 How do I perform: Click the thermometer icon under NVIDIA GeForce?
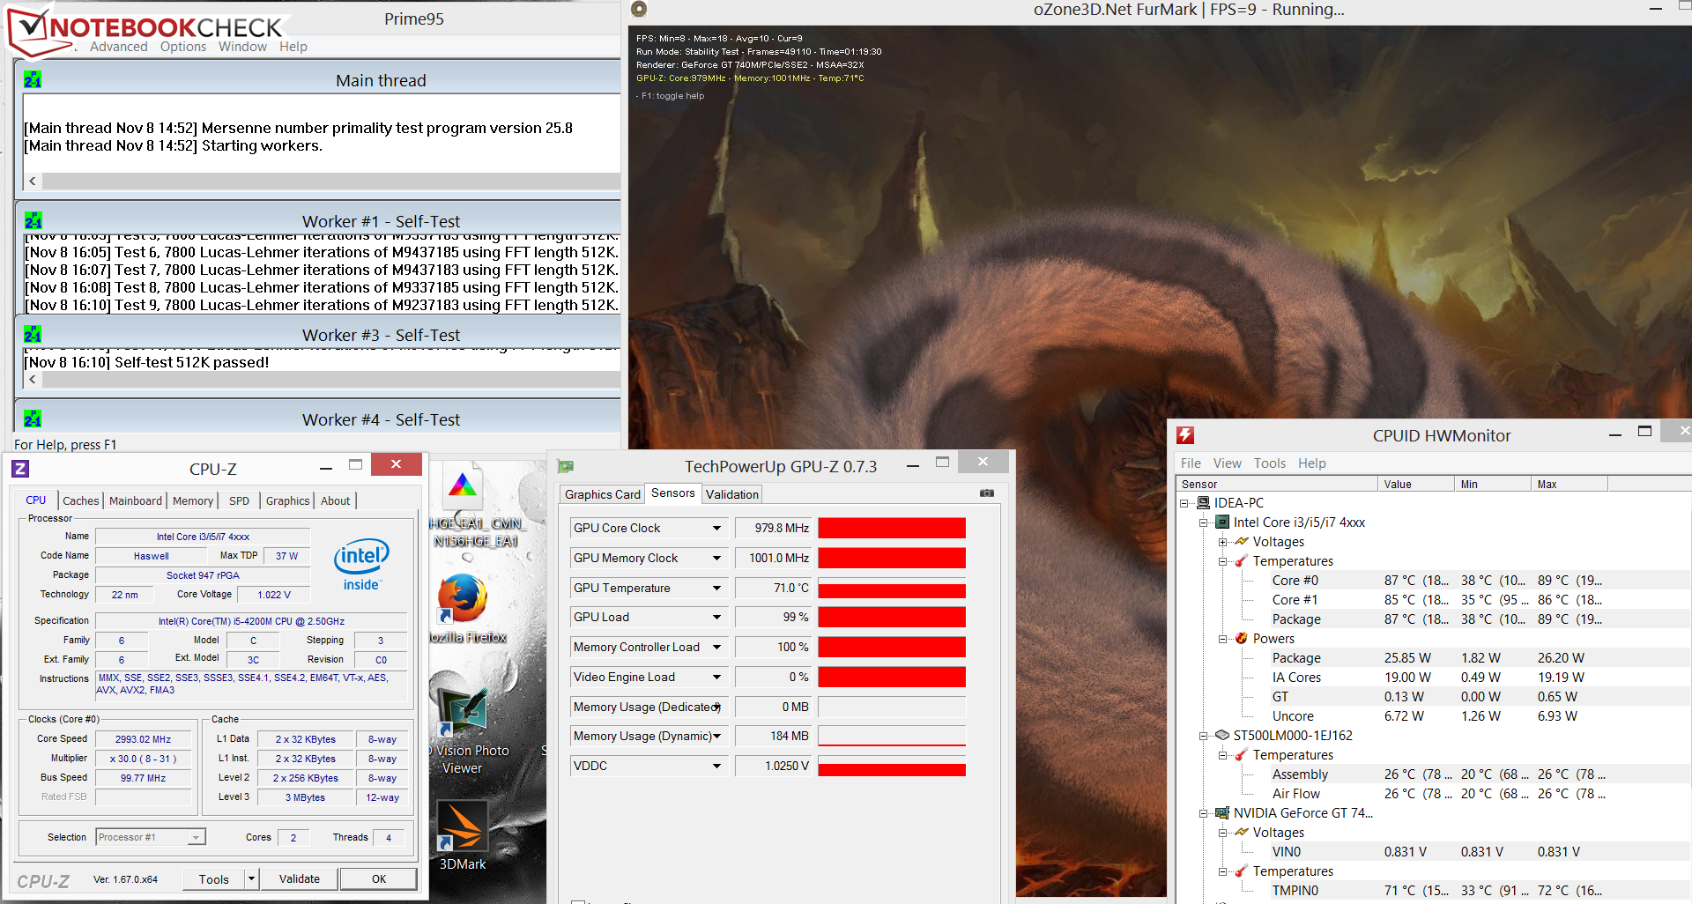(x=1241, y=871)
